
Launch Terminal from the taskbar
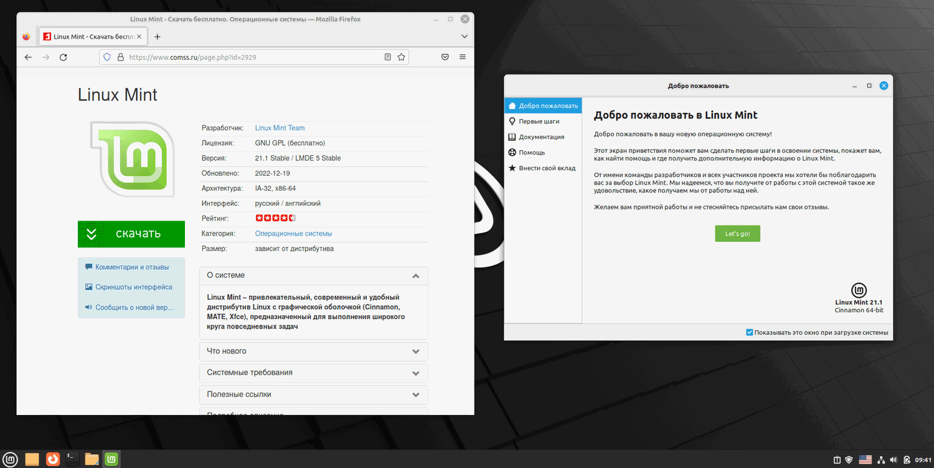click(72, 459)
